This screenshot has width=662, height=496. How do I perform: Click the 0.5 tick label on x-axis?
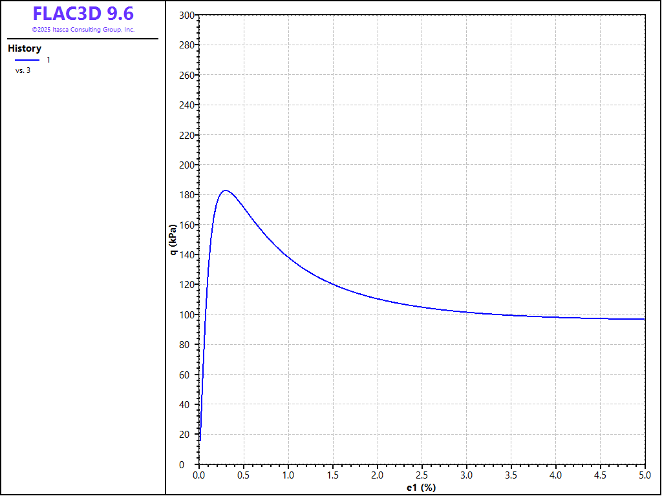(x=244, y=476)
